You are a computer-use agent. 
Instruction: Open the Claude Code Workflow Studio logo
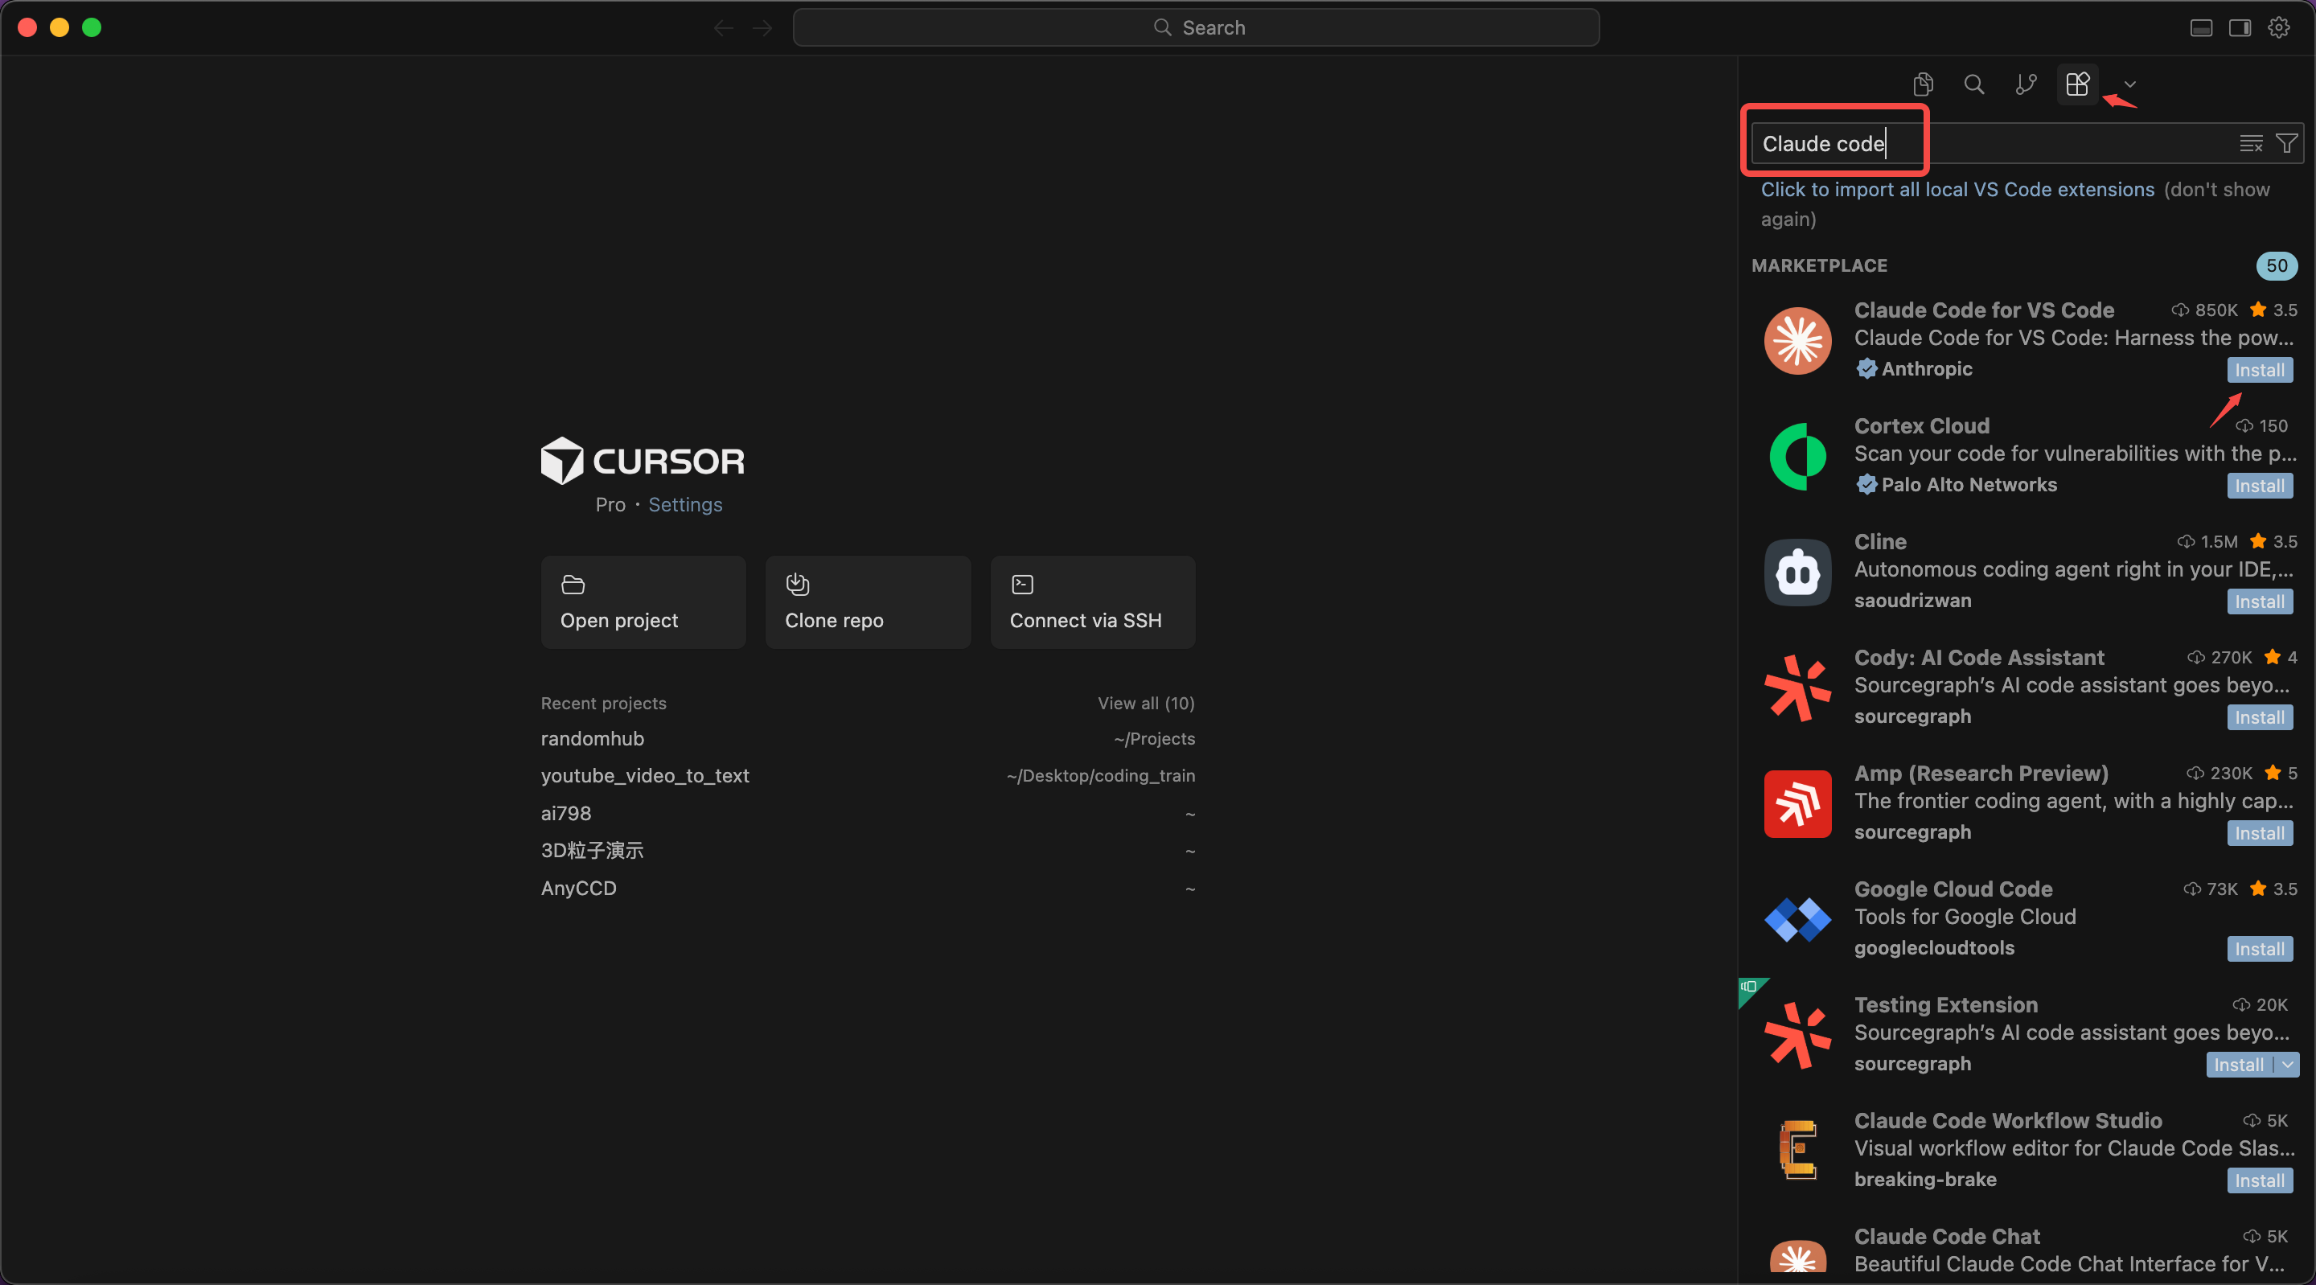[1797, 1151]
